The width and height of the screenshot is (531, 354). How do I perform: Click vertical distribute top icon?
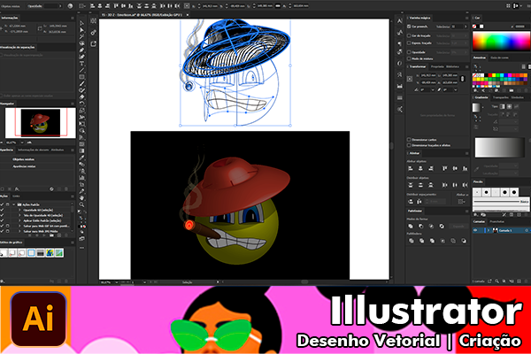[411, 185]
